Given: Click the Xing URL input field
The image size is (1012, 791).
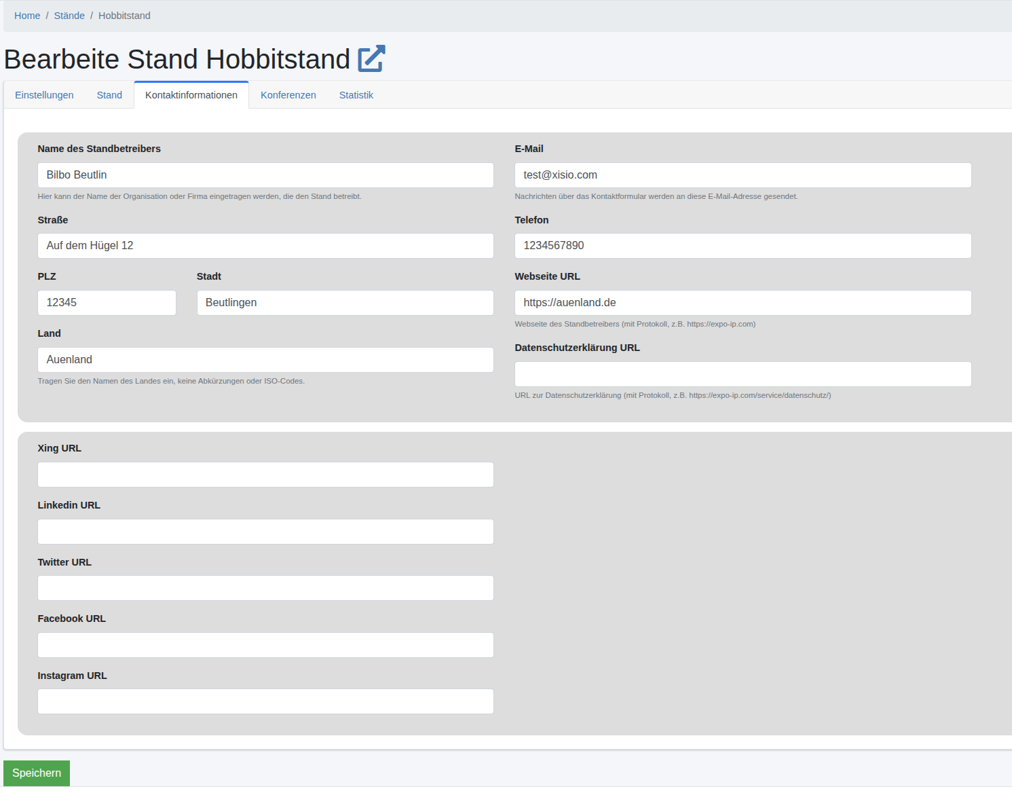Looking at the screenshot, I should [x=265, y=475].
